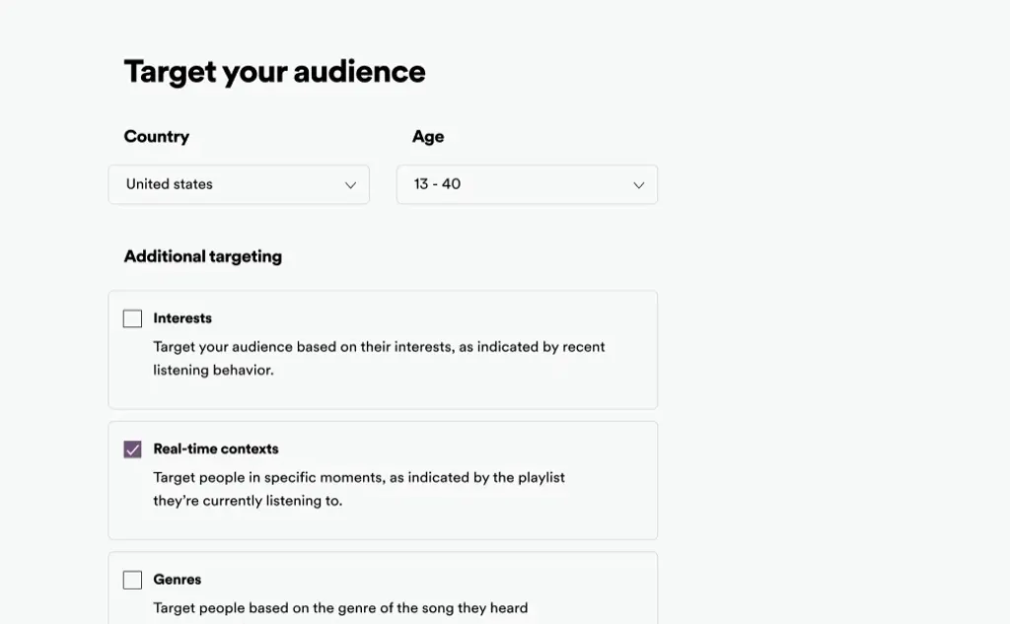1010x624 pixels.
Task: Click the checkmark inside Real-time contexts box
Action: (x=132, y=449)
